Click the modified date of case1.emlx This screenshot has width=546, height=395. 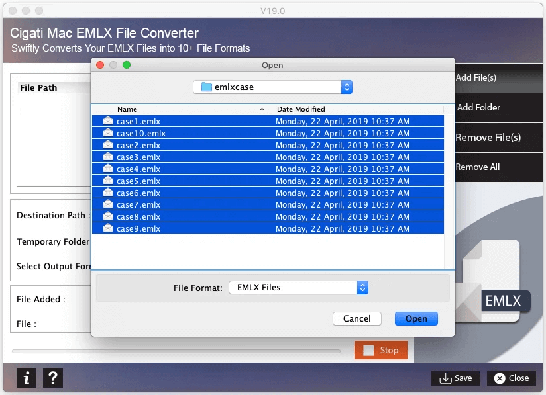click(343, 121)
